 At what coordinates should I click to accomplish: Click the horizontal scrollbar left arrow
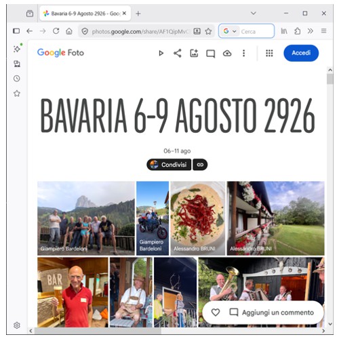(31, 331)
